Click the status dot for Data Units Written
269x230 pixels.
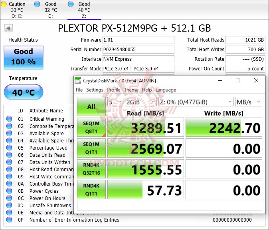click(x=9, y=162)
